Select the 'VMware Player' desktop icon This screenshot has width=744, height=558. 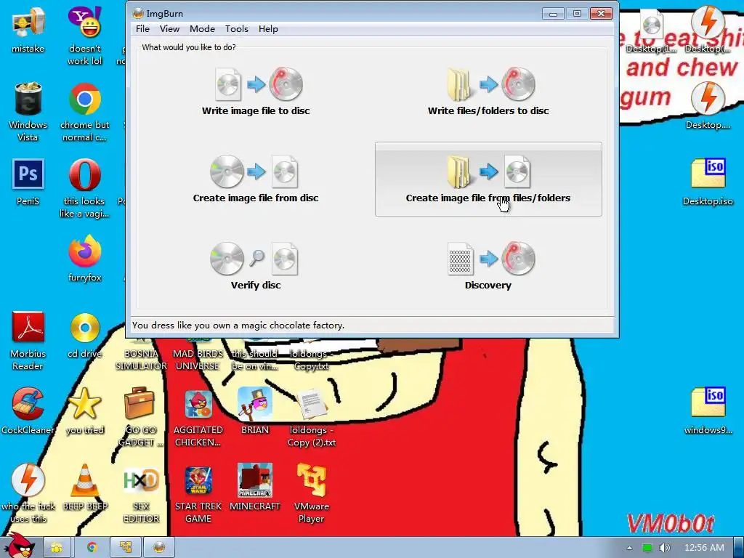click(x=311, y=493)
